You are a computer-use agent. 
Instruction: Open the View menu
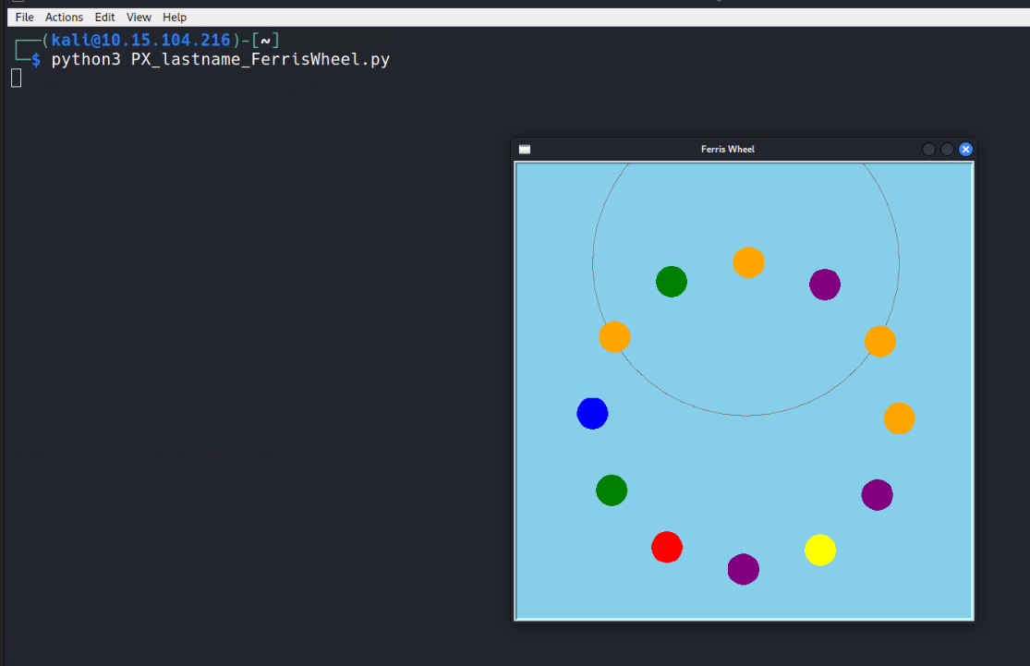[x=139, y=18]
